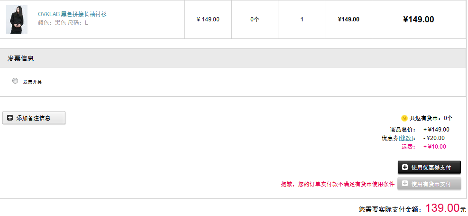The height and width of the screenshot is (216, 468).
Task: Click the 修改 coupon link
Action: tap(405, 138)
